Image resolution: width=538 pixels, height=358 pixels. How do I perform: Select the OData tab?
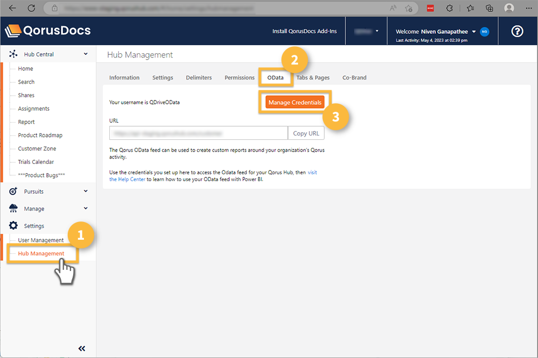pyautogui.click(x=275, y=77)
